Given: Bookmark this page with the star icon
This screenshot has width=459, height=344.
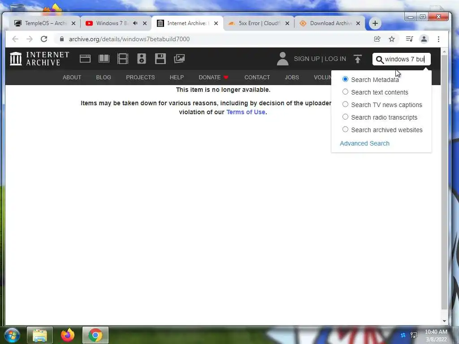Looking at the screenshot, I should point(392,39).
